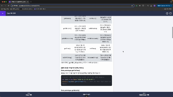
Task: Open the help question-mark icon
Action: (x=167, y=13)
